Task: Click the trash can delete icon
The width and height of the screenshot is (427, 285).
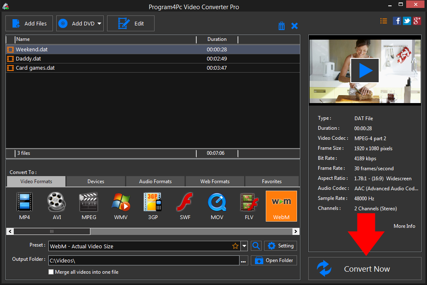Action: click(282, 26)
